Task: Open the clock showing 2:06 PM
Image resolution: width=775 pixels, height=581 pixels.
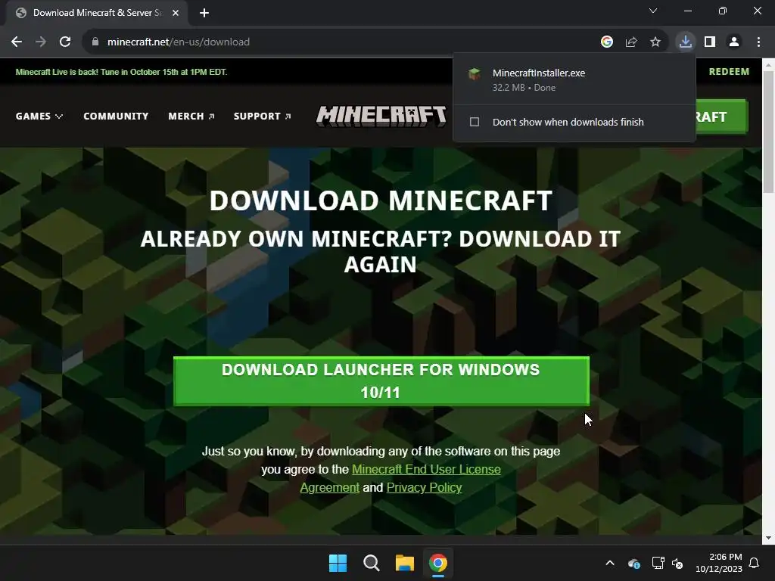Action: pyautogui.click(x=719, y=563)
